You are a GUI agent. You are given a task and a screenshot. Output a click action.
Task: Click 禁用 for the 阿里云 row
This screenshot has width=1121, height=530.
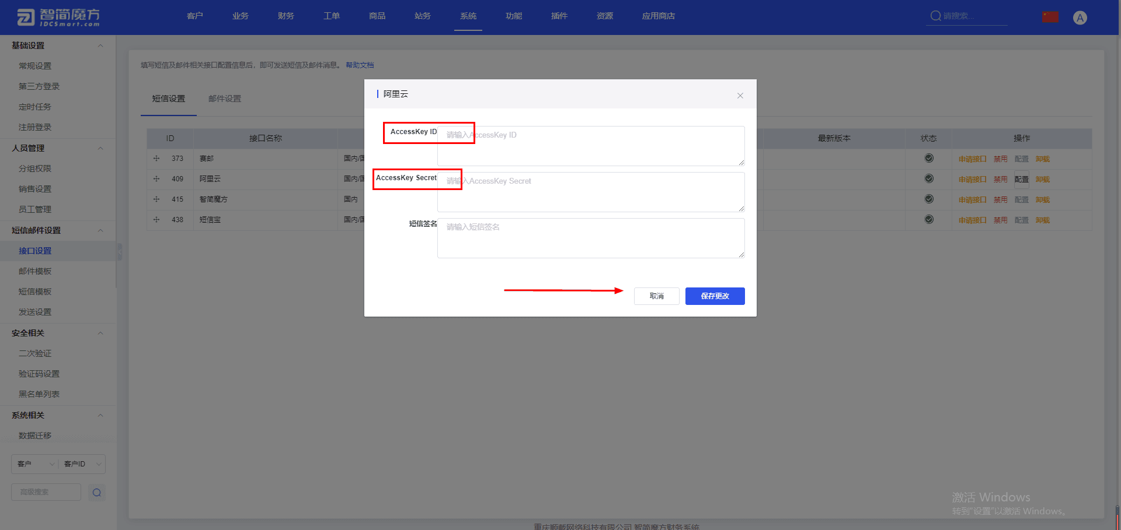point(1001,180)
